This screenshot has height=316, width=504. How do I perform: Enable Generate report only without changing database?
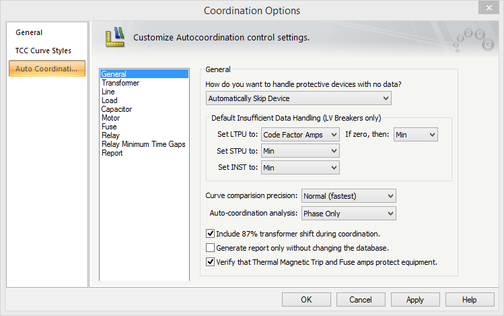210,248
